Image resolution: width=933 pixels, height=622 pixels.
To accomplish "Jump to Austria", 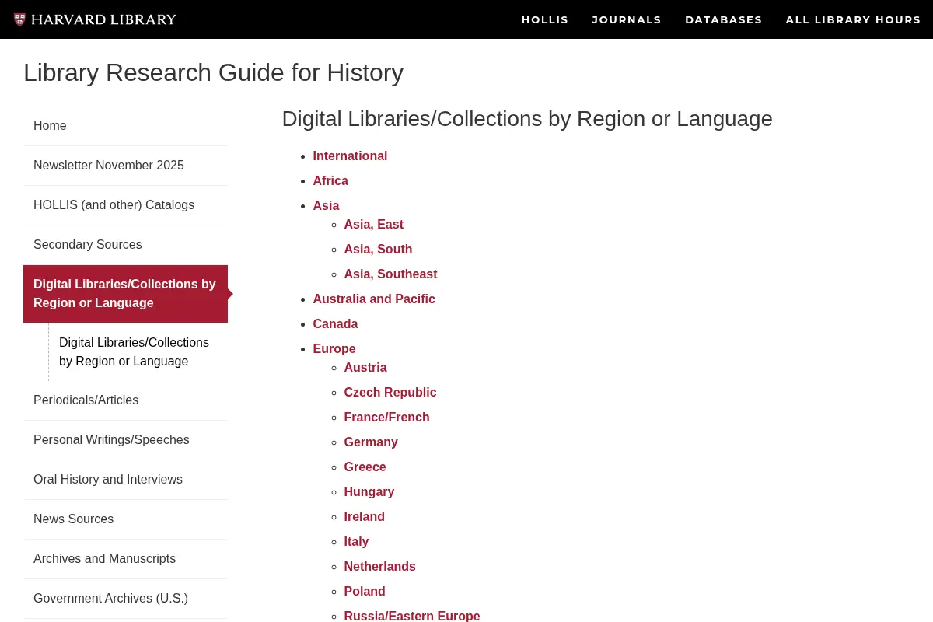I will (365, 368).
